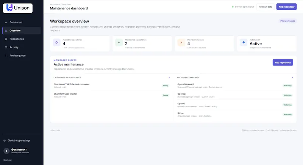Image resolution: width=303 pixels, height=165 pixels.
Task: Click the Automation blue dot icon
Action: [x=244, y=42]
